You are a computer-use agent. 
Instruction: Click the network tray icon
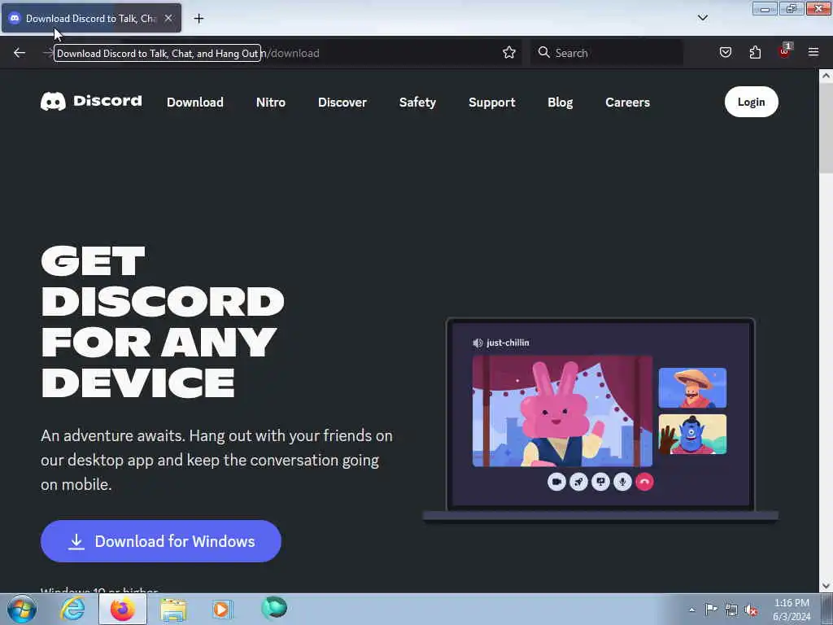pos(731,610)
